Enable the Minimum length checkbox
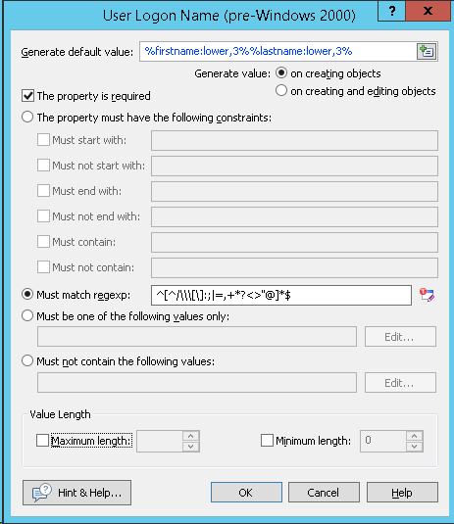Screen dimensions: 454x524 point(267,441)
